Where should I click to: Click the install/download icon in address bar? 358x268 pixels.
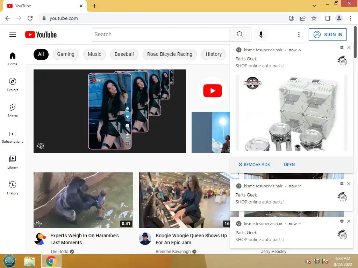[292, 18]
